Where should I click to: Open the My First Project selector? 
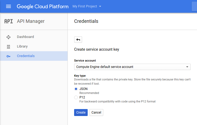point(87,6)
